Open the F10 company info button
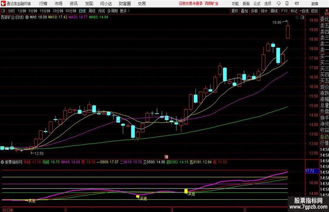Image resolution: width=329 pixels, height=212 pixels. [284, 11]
